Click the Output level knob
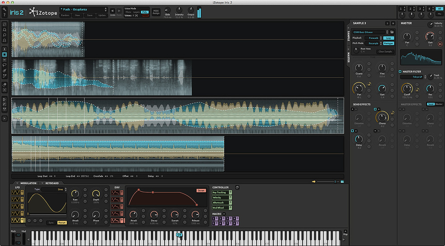Image resolution: width=445 pixels, height=246 pixels. tap(191, 10)
